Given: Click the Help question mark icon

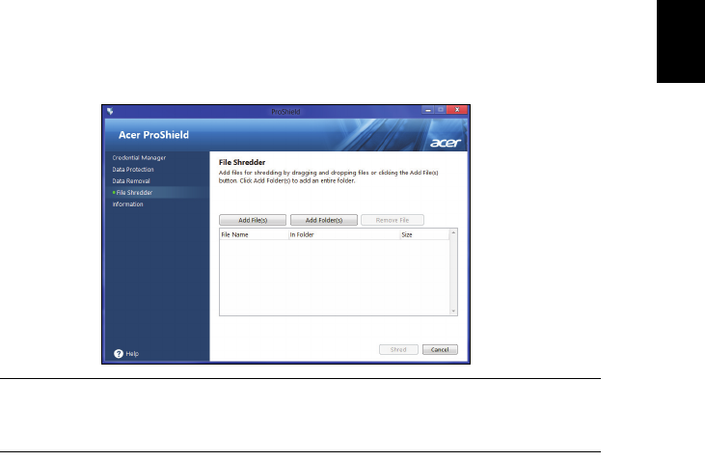Looking at the screenshot, I should click(119, 354).
